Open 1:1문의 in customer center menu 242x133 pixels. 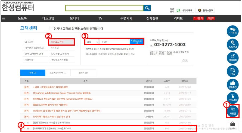pos(55,48)
